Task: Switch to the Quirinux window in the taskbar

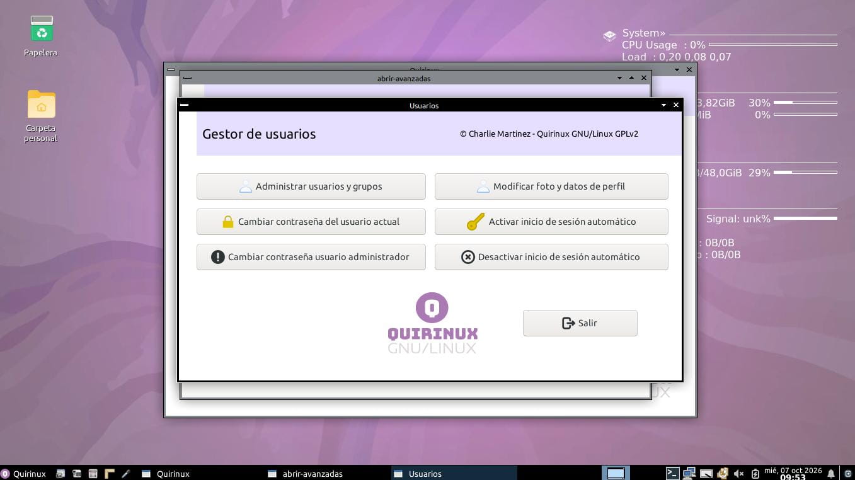Action: point(202,474)
